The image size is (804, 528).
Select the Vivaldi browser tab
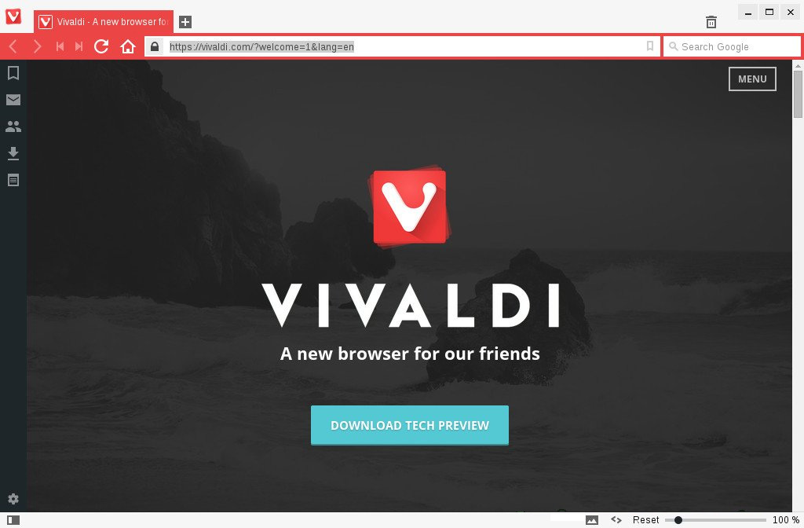pyautogui.click(x=104, y=21)
